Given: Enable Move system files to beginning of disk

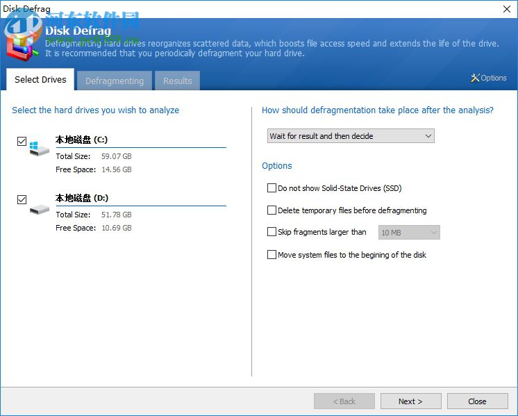Looking at the screenshot, I should point(271,254).
